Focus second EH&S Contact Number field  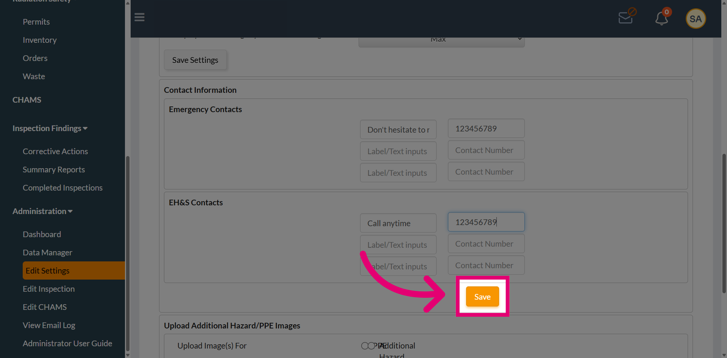coord(486,244)
